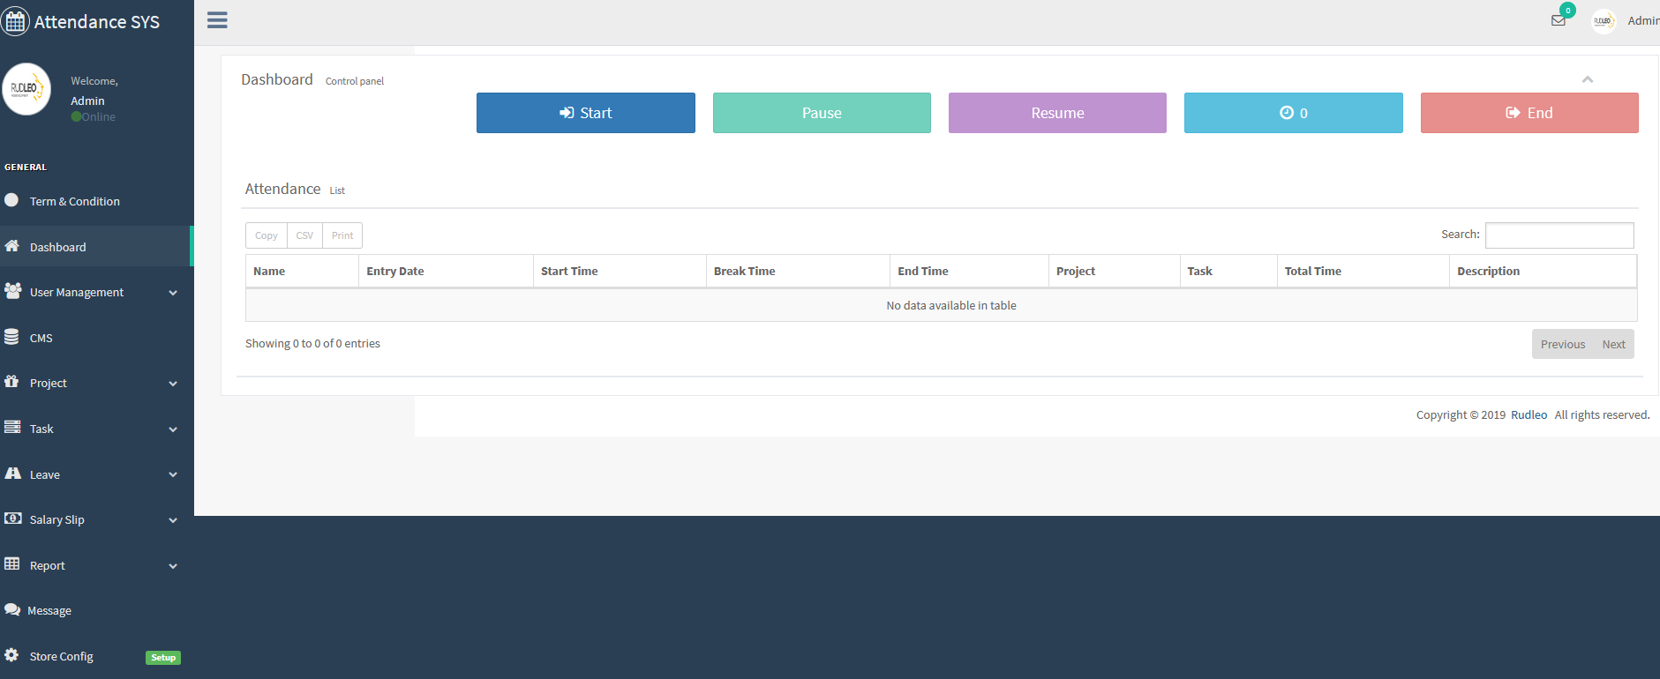Expand the User Management submenu
The image size is (1660, 679).
point(173,293)
